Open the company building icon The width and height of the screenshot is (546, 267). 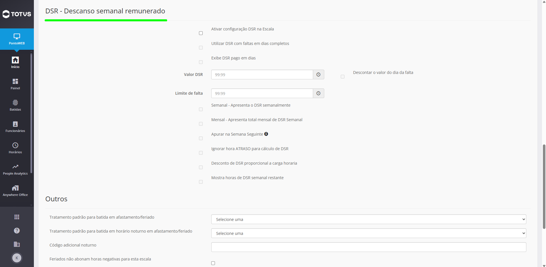(x=17, y=244)
